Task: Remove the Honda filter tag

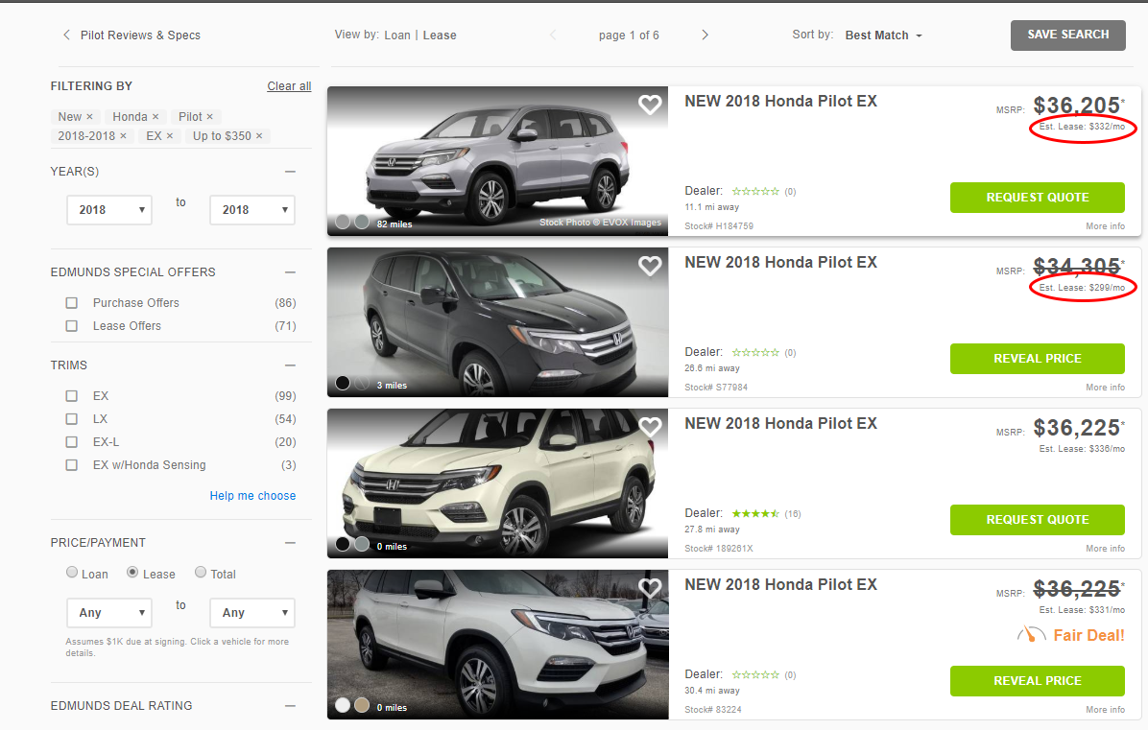Action: coord(155,116)
